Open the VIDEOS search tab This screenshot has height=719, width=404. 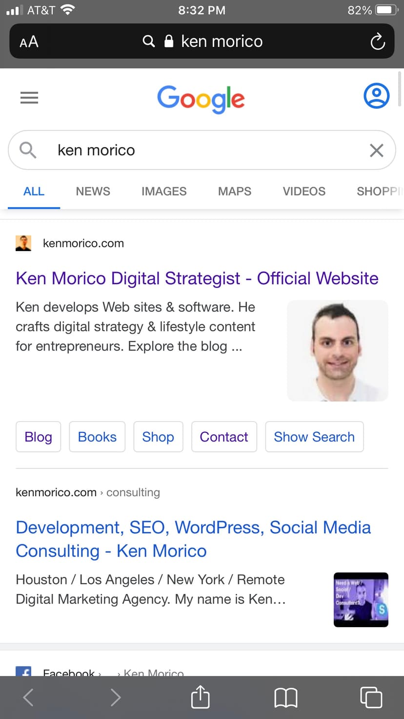(x=303, y=191)
